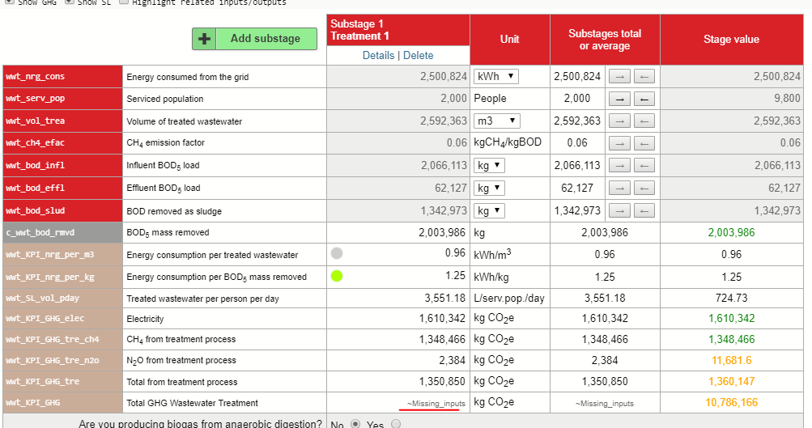This screenshot has height=428, width=812.
Task: Click the Add substage button
Action: (x=254, y=39)
